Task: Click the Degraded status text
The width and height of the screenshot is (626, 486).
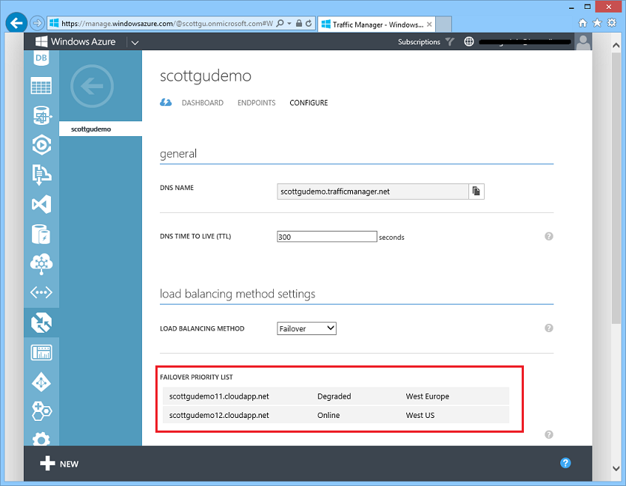Action: tap(334, 396)
